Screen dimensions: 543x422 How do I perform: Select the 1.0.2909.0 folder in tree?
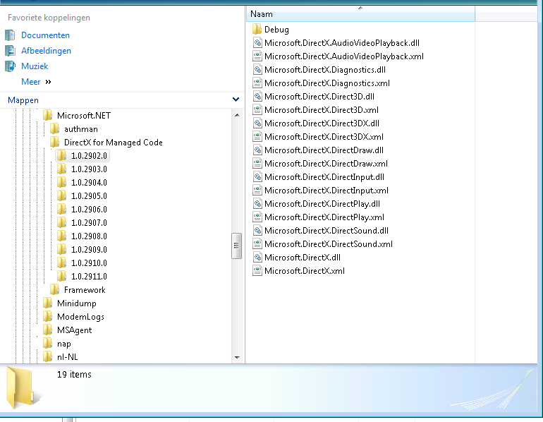coord(83,250)
